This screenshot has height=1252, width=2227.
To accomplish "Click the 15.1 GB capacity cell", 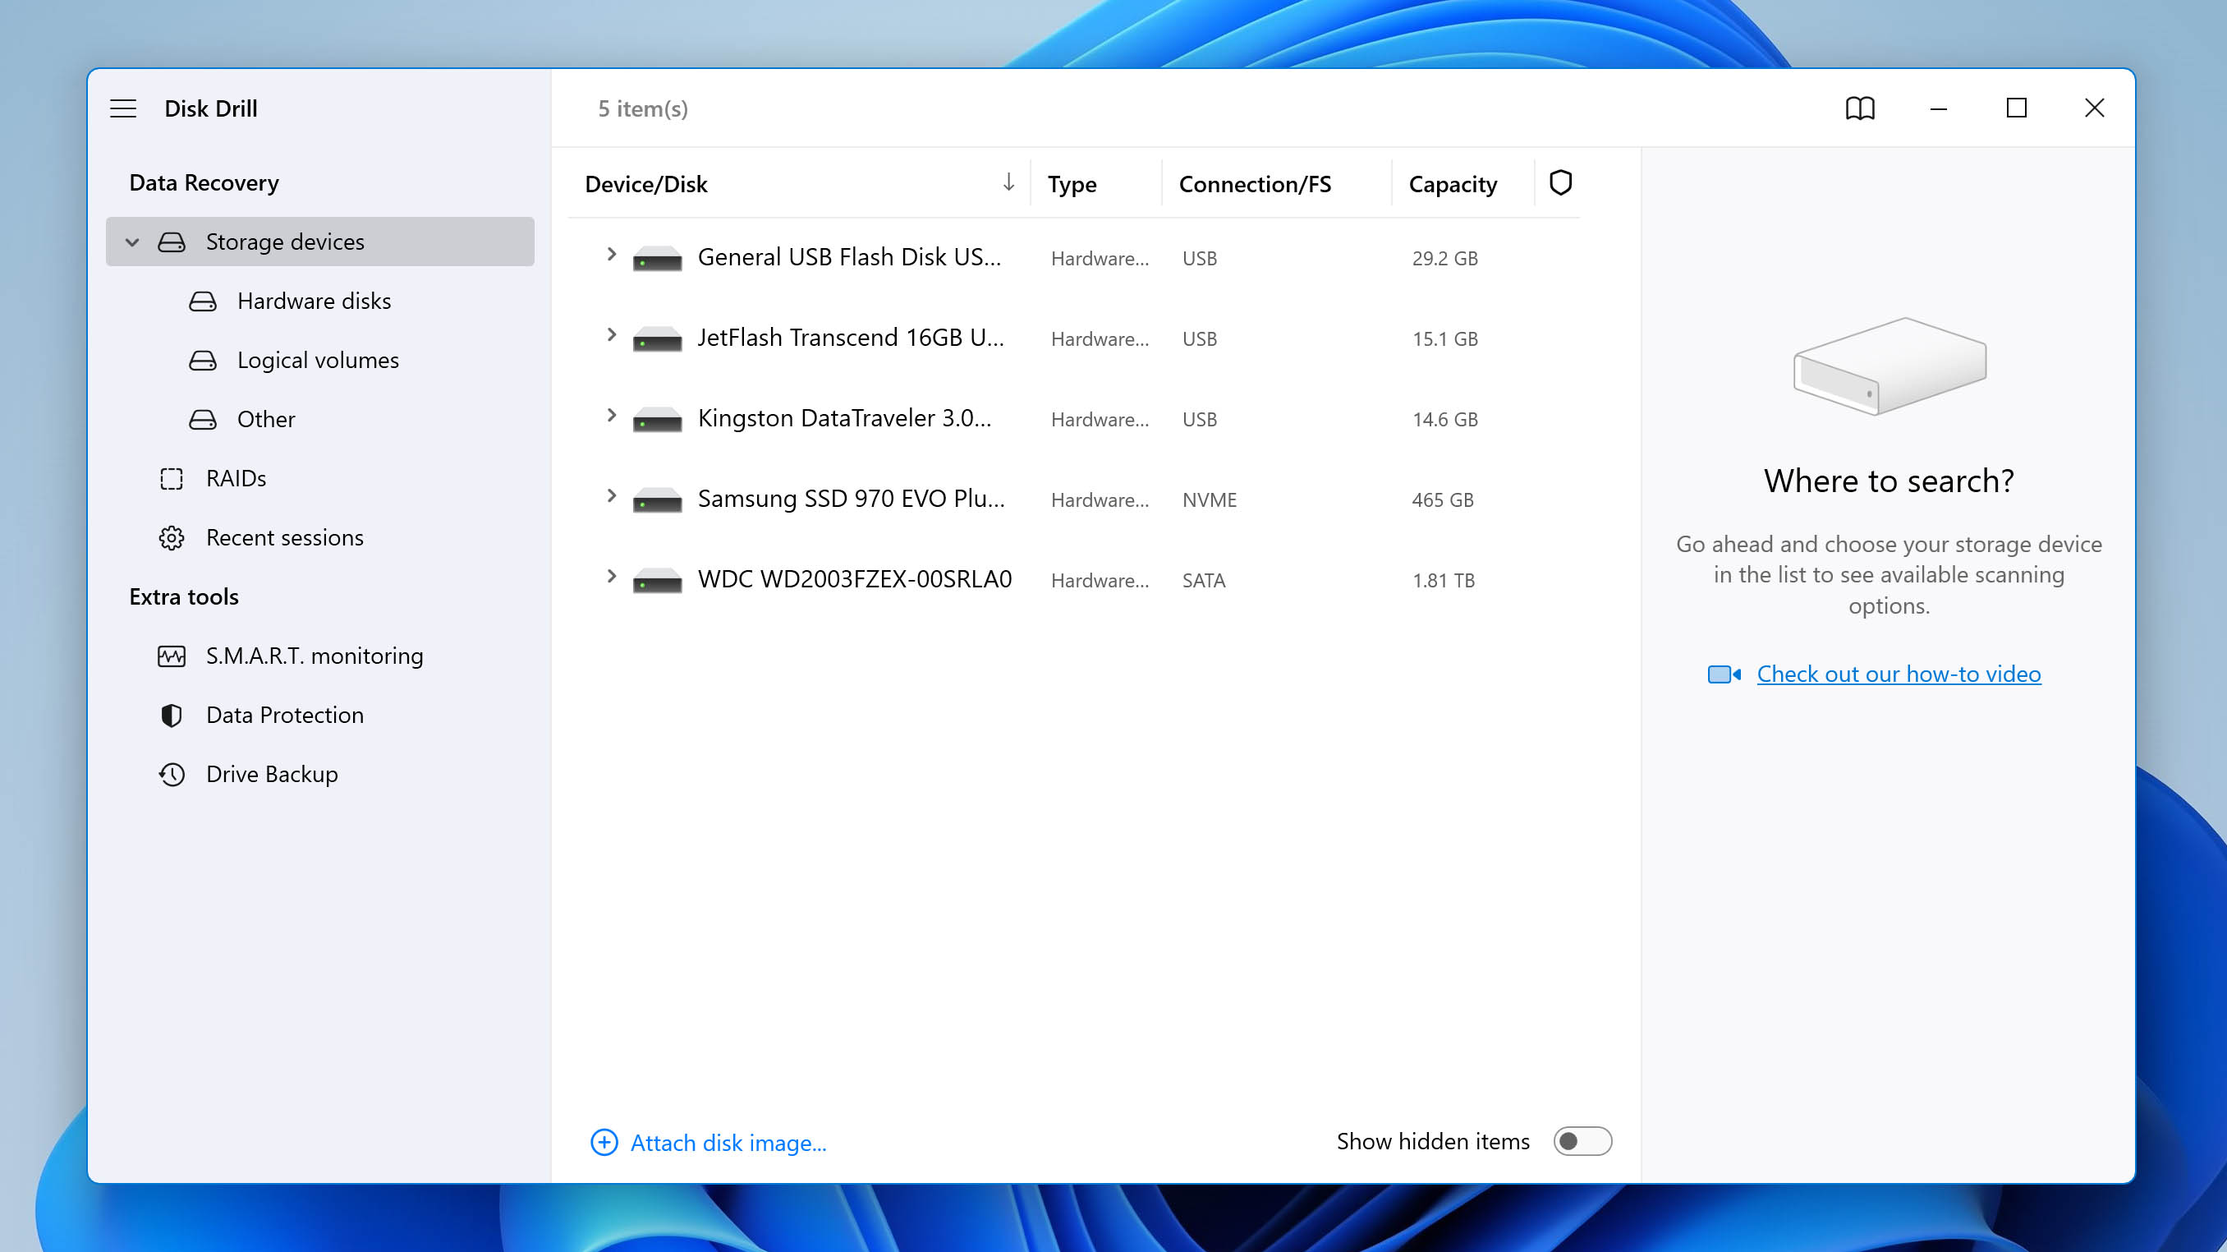I will click(x=1444, y=338).
